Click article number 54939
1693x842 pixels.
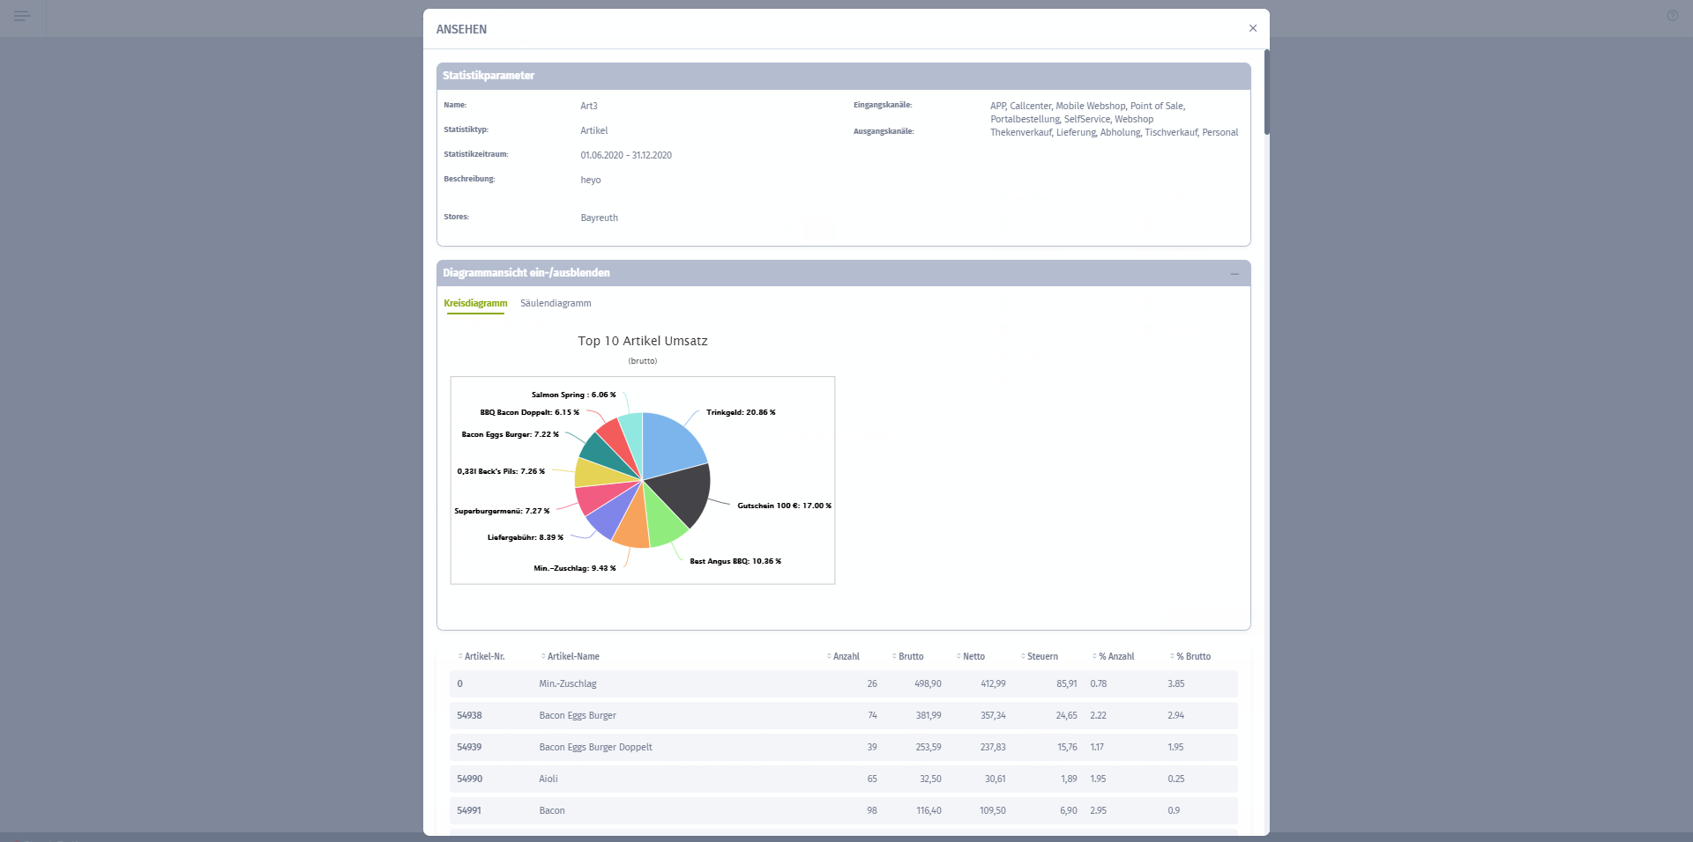tap(469, 747)
